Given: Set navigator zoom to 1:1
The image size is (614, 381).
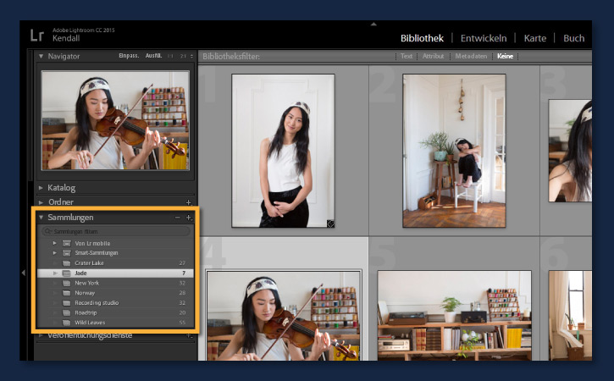Looking at the screenshot, I should (170, 56).
